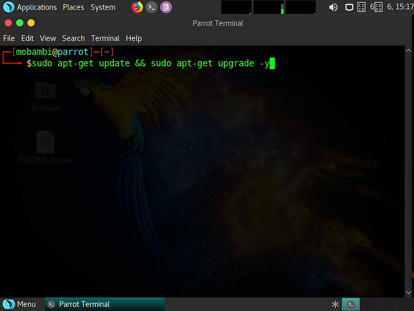Open the first system monitor graph

236,7
